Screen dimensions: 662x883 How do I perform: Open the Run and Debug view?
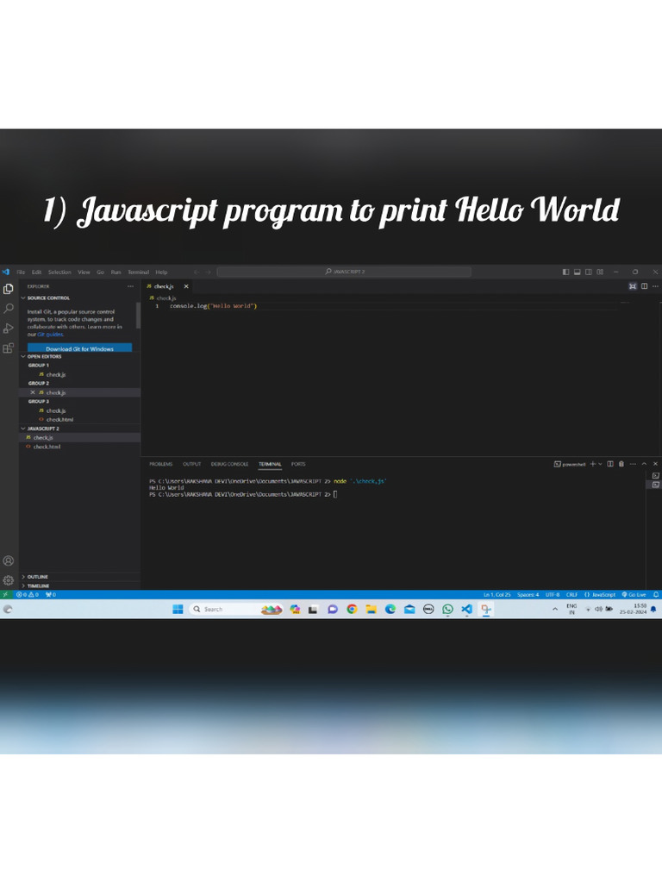tap(9, 328)
